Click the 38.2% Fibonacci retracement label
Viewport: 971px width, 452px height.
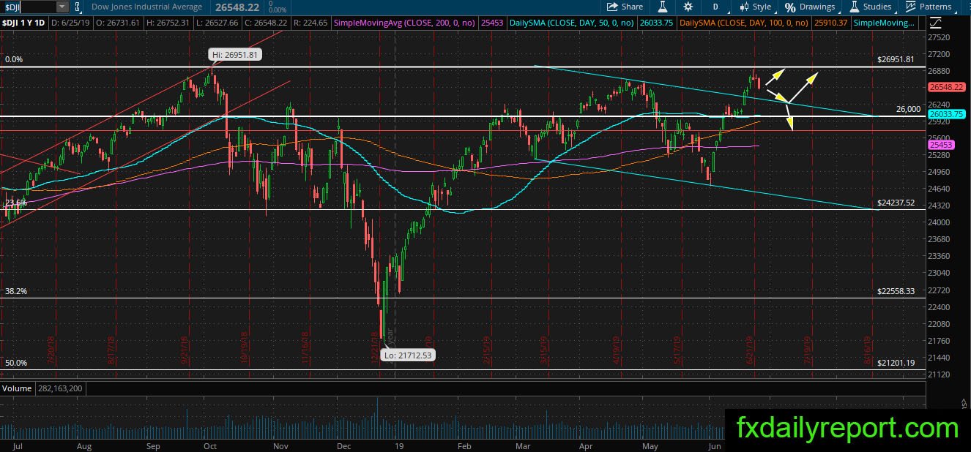15,290
